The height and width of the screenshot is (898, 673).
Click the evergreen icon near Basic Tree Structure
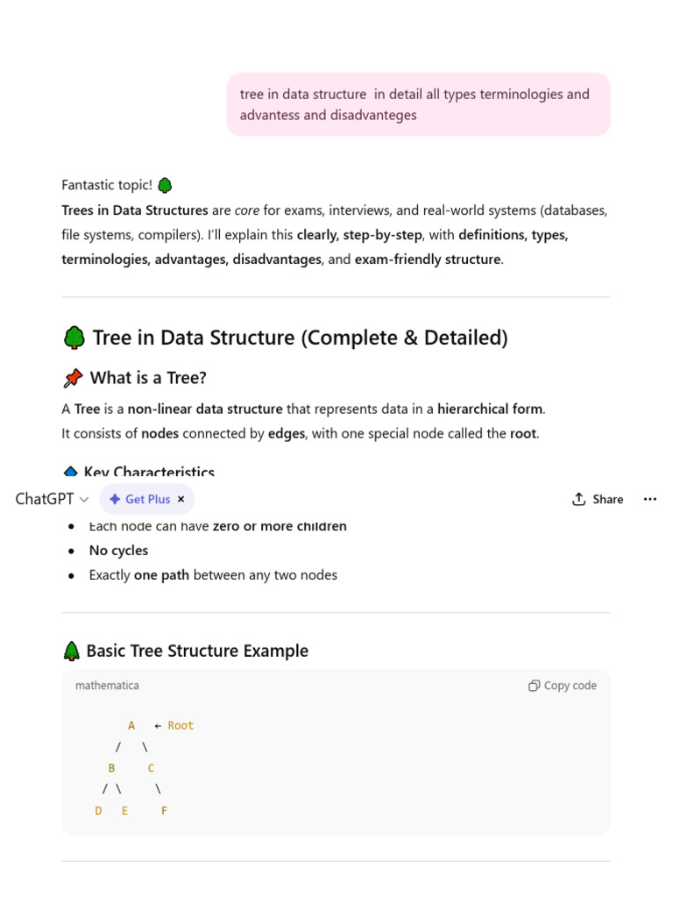72,652
